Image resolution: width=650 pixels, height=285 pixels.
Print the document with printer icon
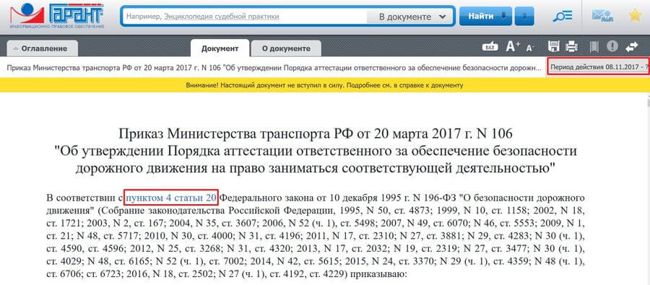[x=572, y=47]
